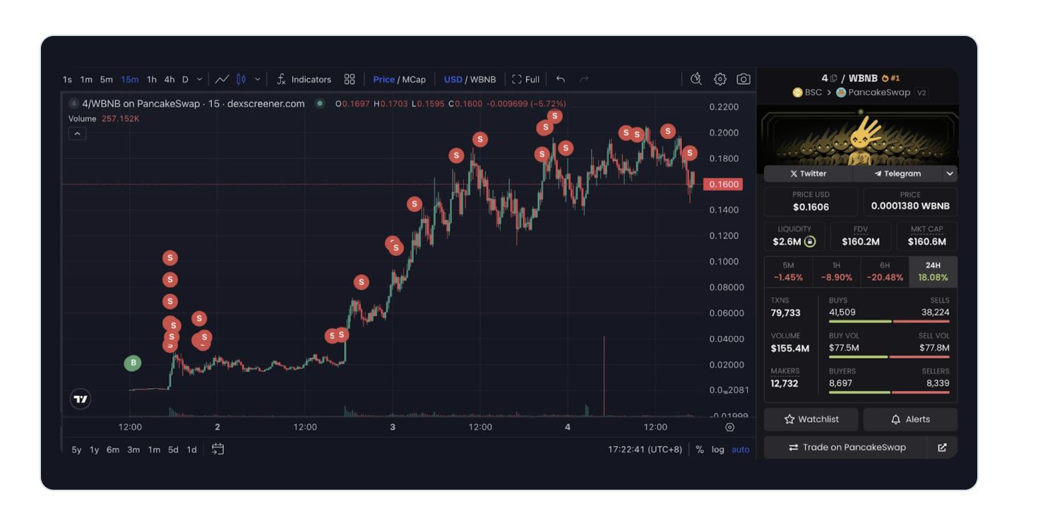The height and width of the screenshot is (525, 1050).
Task: Open external link icon beside Trade button
Action: tap(942, 447)
